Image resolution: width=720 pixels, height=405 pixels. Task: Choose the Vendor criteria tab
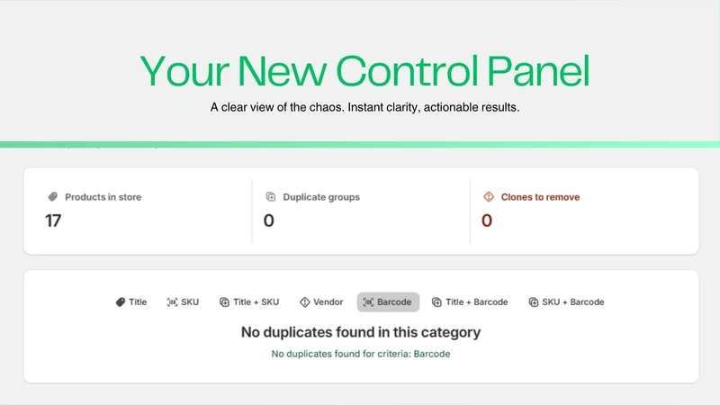[x=321, y=302]
